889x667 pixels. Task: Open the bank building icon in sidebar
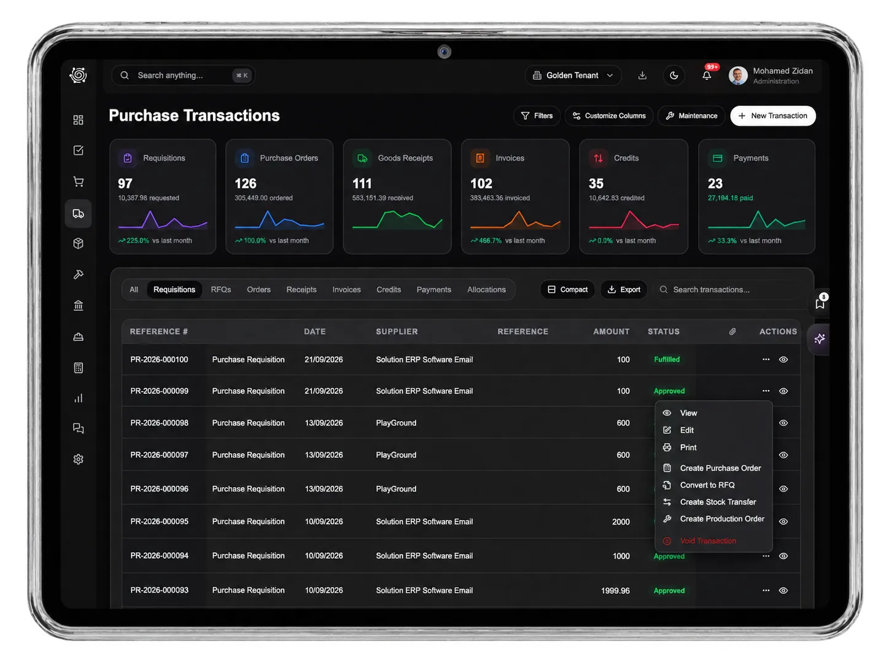point(78,305)
